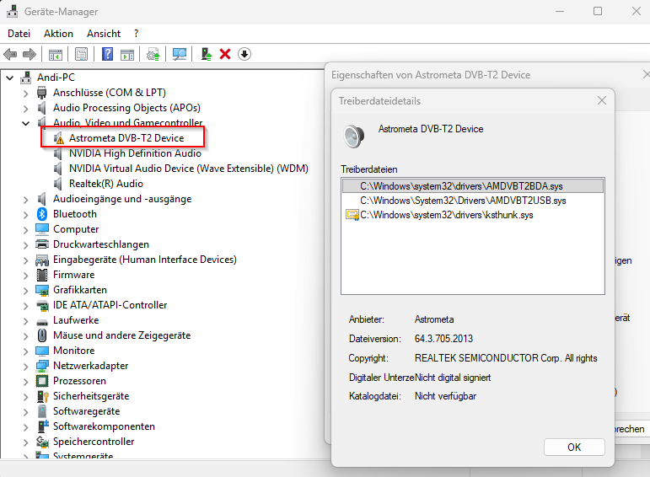Show or hide the console tree icon
The image size is (650, 477).
(55, 54)
